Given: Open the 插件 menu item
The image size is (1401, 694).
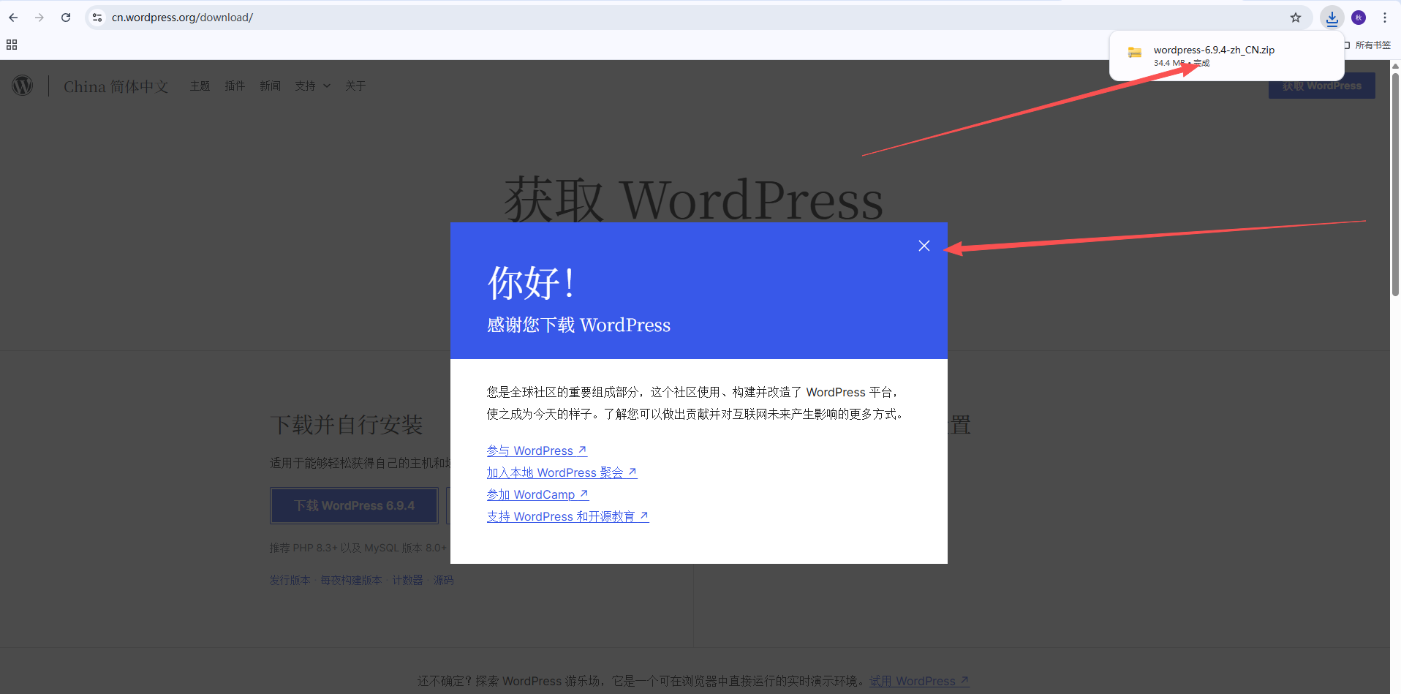Looking at the screenshot, I should 235,86.
